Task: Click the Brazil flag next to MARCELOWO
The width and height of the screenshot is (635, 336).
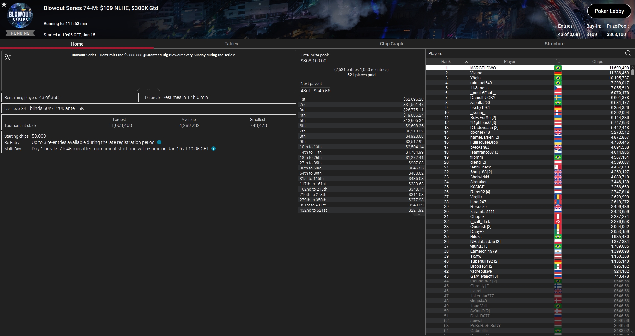Action: 558,68
